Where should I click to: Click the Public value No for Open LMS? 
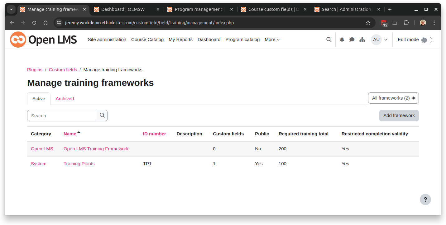258,149
